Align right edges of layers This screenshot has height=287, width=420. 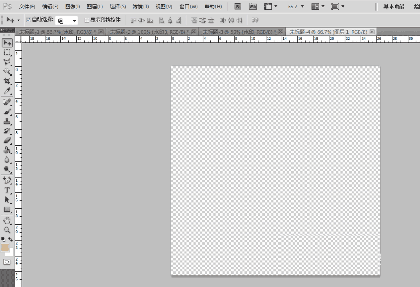coord(179,20)
